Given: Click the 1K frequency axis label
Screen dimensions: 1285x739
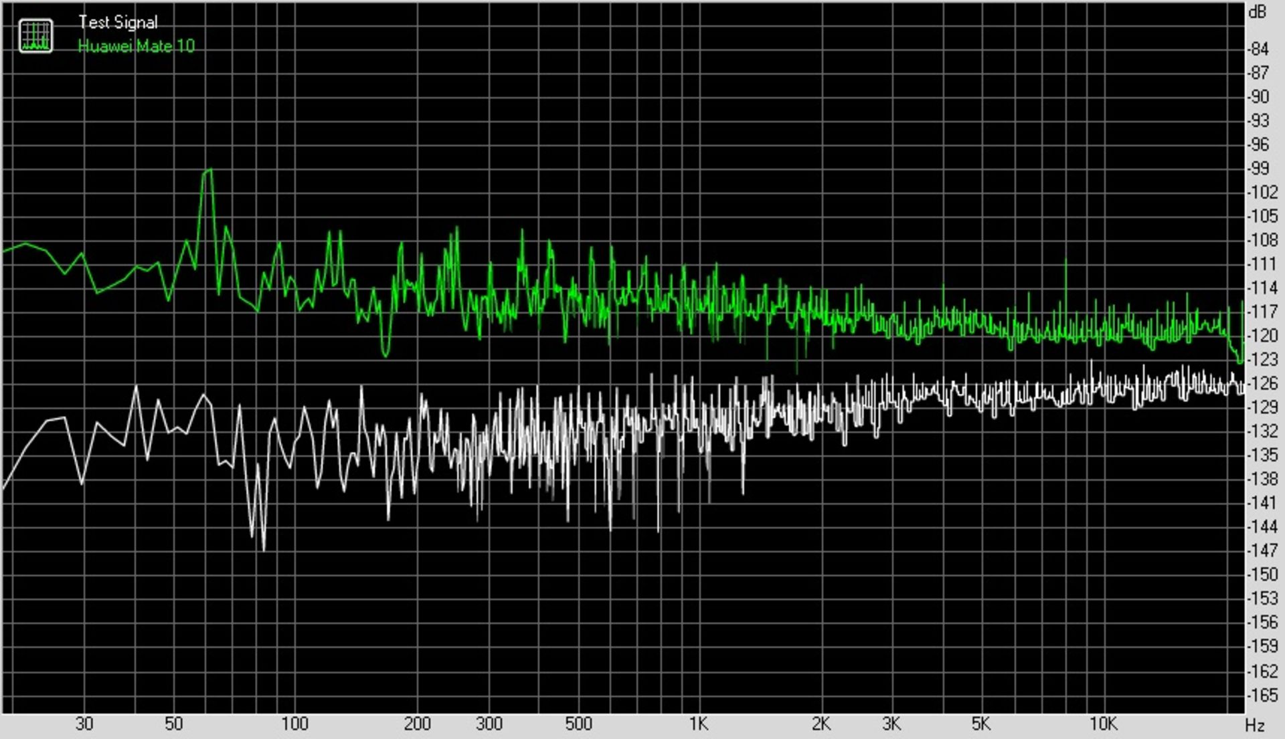Looking at the screenshot, I should [698, 724].
